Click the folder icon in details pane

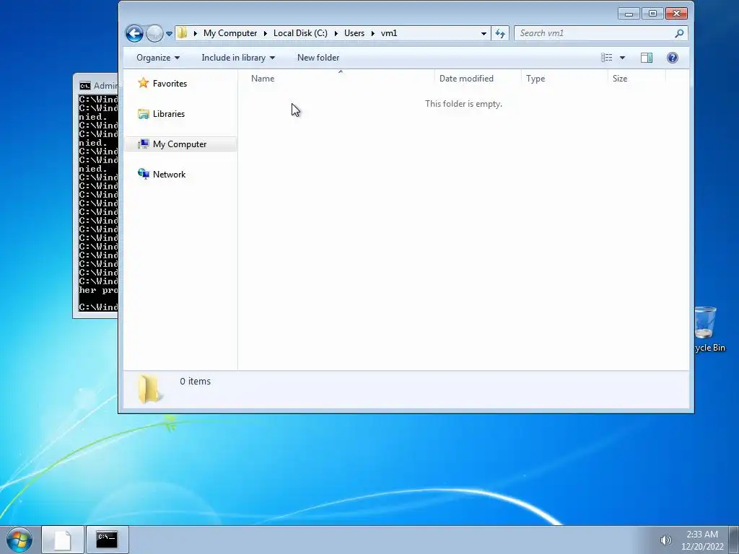(149, 389)
